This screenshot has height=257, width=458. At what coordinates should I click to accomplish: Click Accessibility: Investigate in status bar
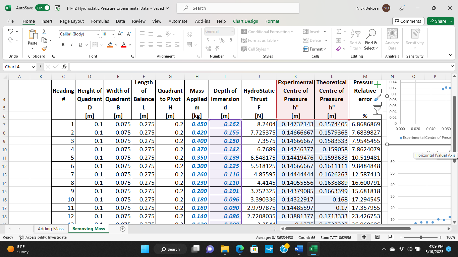point(43,237)
